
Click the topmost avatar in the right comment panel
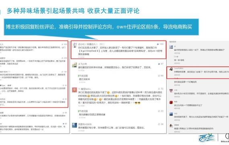171,47
